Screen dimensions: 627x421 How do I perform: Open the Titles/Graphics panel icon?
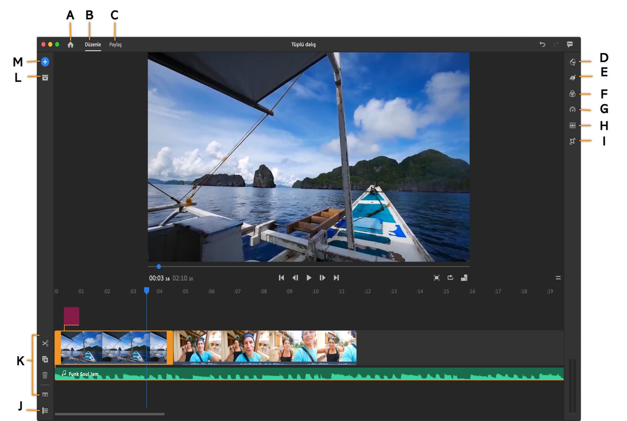(x=572, y=62)
